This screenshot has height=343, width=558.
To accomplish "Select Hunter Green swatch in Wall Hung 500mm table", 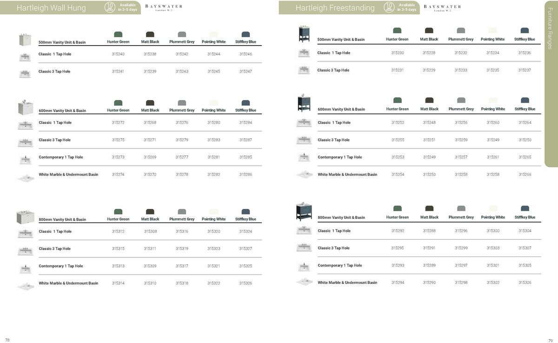I will (118, 34).
